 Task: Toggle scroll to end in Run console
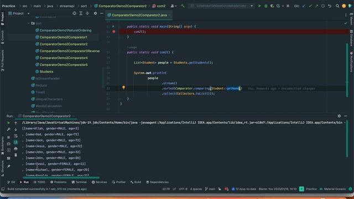pos(15,142)
